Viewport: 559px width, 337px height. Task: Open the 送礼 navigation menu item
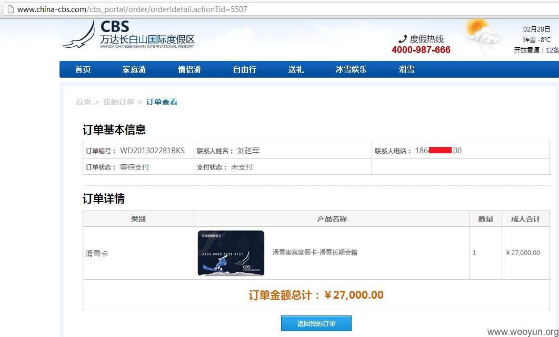[296, 69]
